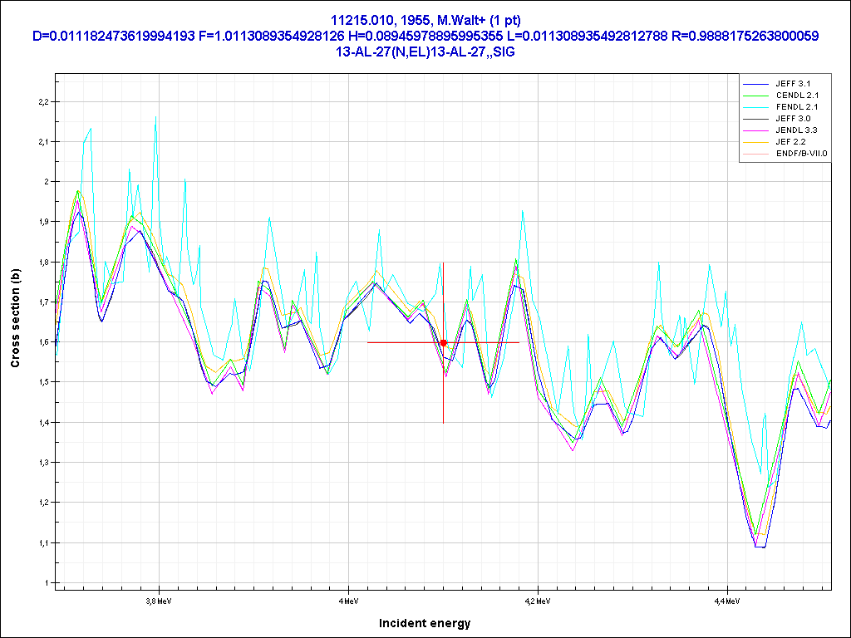
Task: Click the cyan FENDL 2.1 legend line
Action: click(x=755, y=107)
